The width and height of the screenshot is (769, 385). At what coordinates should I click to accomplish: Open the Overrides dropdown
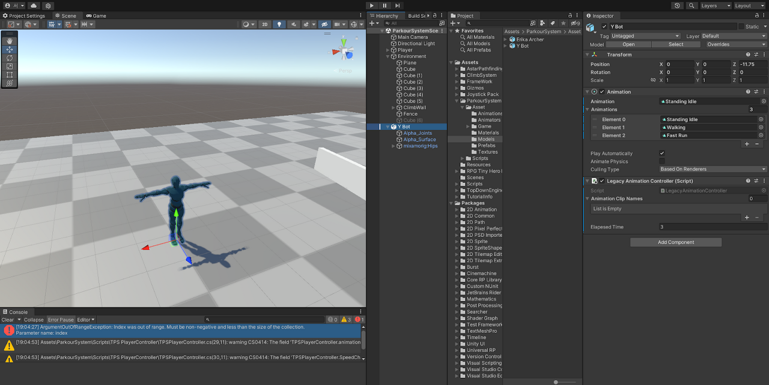(737, 44)
